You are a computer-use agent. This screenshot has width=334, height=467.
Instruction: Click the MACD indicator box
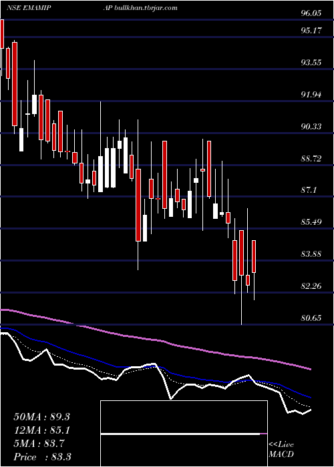[x=184, y=434]
